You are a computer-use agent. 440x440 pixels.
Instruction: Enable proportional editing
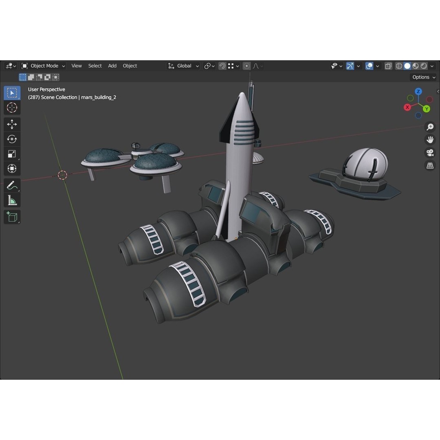click(246, 66)
